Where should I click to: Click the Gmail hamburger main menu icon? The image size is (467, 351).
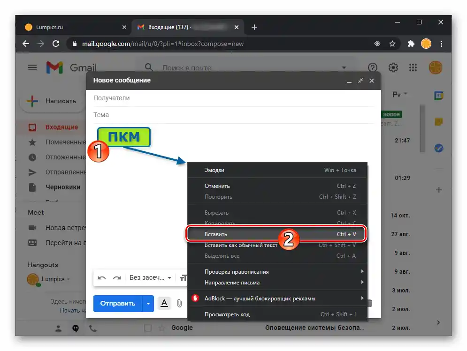pos(32,67)
